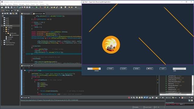The height and width of the screenshot is (109, 194).
Task: Expand the asmt2 project
Action: (x=2, y=20)
